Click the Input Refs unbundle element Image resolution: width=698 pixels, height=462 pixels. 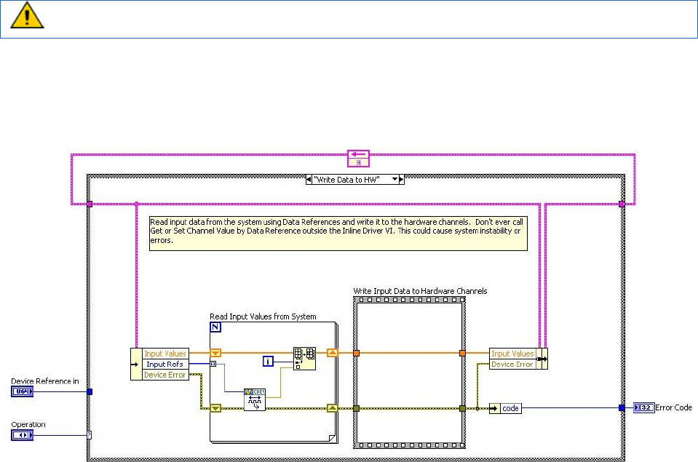(164, 364)
